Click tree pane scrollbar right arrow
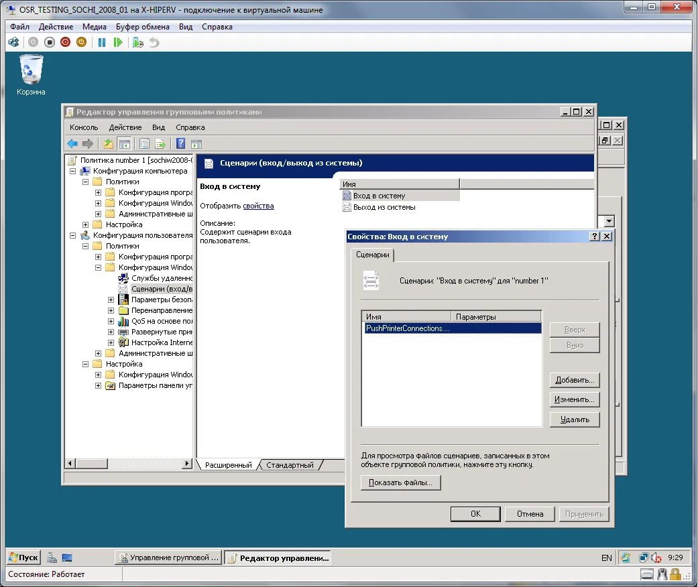698x587 pixels. click(188, 463)
